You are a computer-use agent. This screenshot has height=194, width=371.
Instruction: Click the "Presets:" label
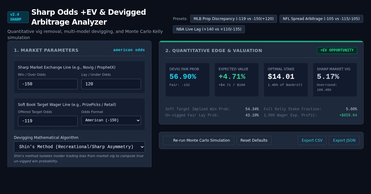tap(180, 19)
